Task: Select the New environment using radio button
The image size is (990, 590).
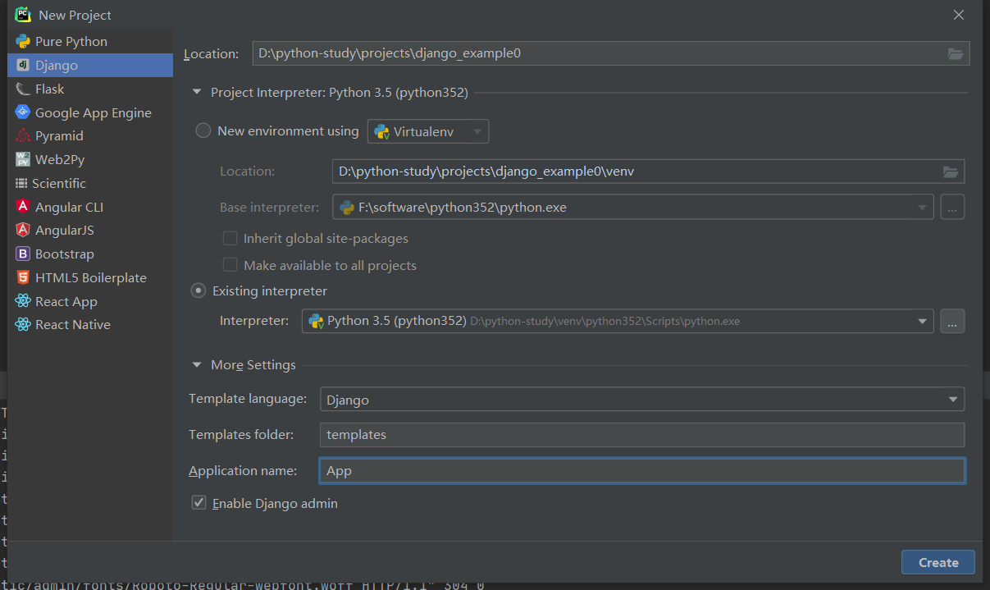Action: click(x=203, y=130)
